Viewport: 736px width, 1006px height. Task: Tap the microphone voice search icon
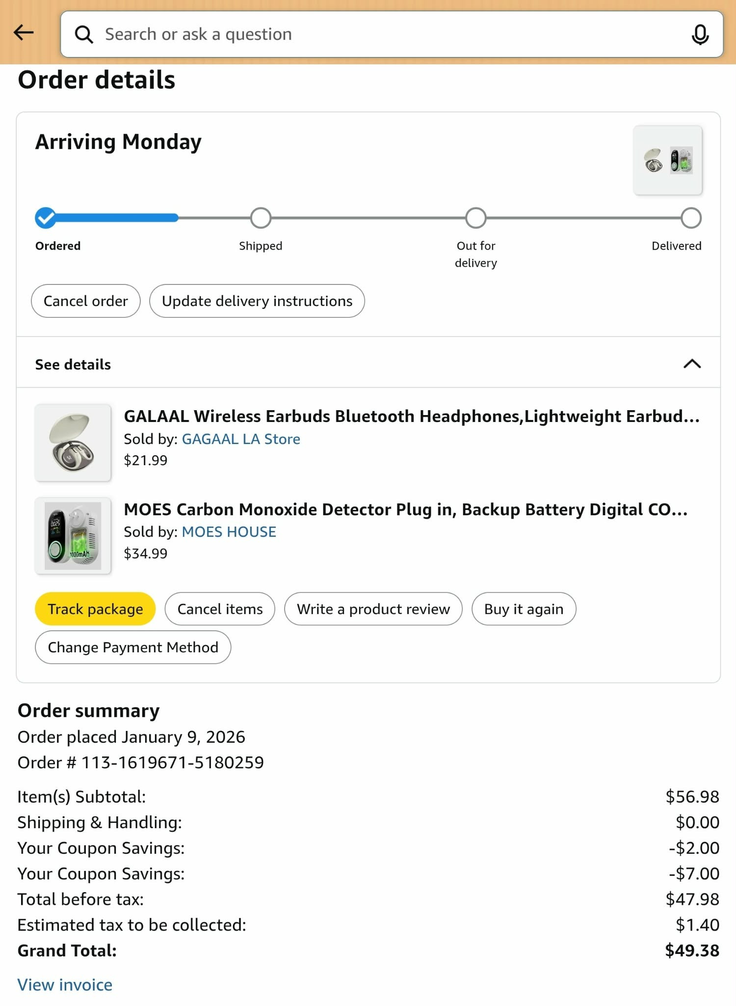point(700,35)
